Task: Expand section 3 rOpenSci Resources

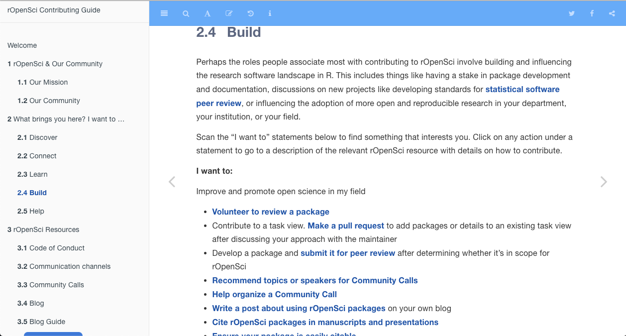Action: click(x=43, y=229)
